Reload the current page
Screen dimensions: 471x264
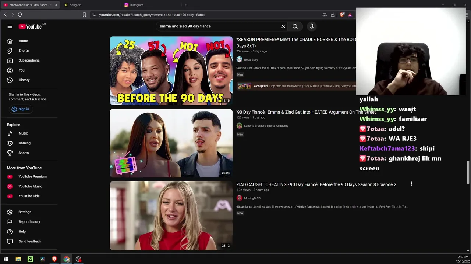pos(20,15)
